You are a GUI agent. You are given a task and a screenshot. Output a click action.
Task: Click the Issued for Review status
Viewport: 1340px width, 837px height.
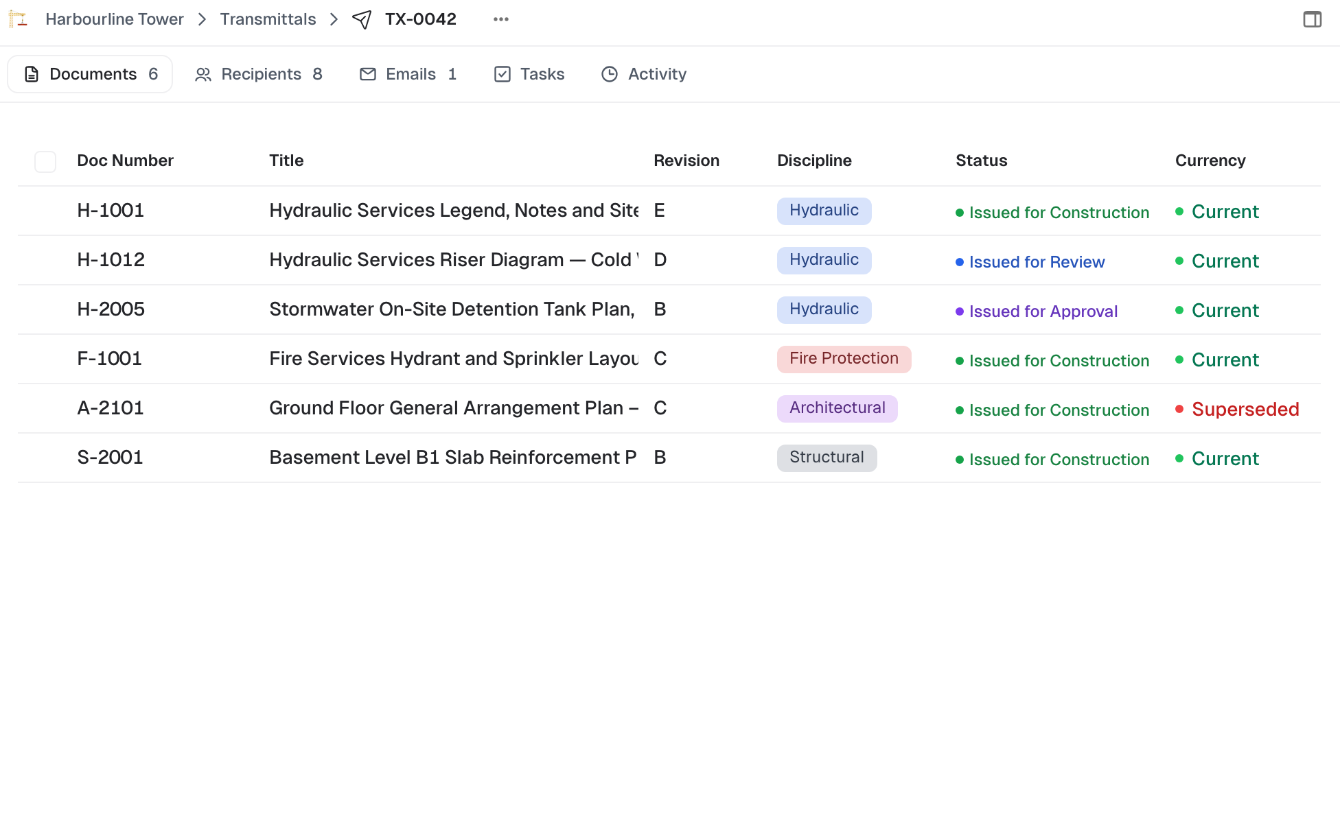point(1030,262)
